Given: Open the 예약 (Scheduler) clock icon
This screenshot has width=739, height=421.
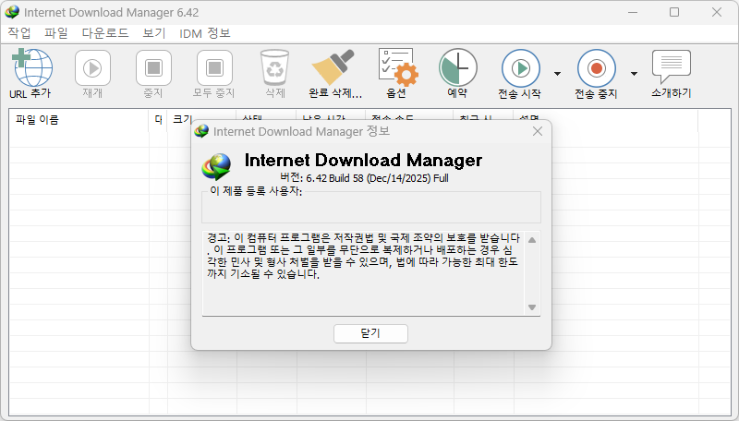Looking at the screenshot, I should [457, 67].
